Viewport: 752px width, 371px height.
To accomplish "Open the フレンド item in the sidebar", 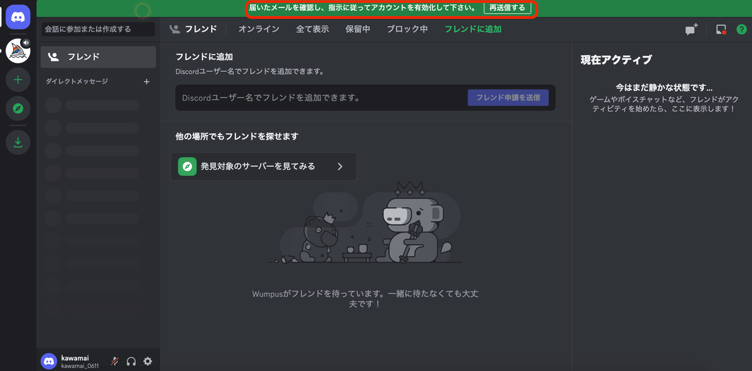I will click(98, 57).
